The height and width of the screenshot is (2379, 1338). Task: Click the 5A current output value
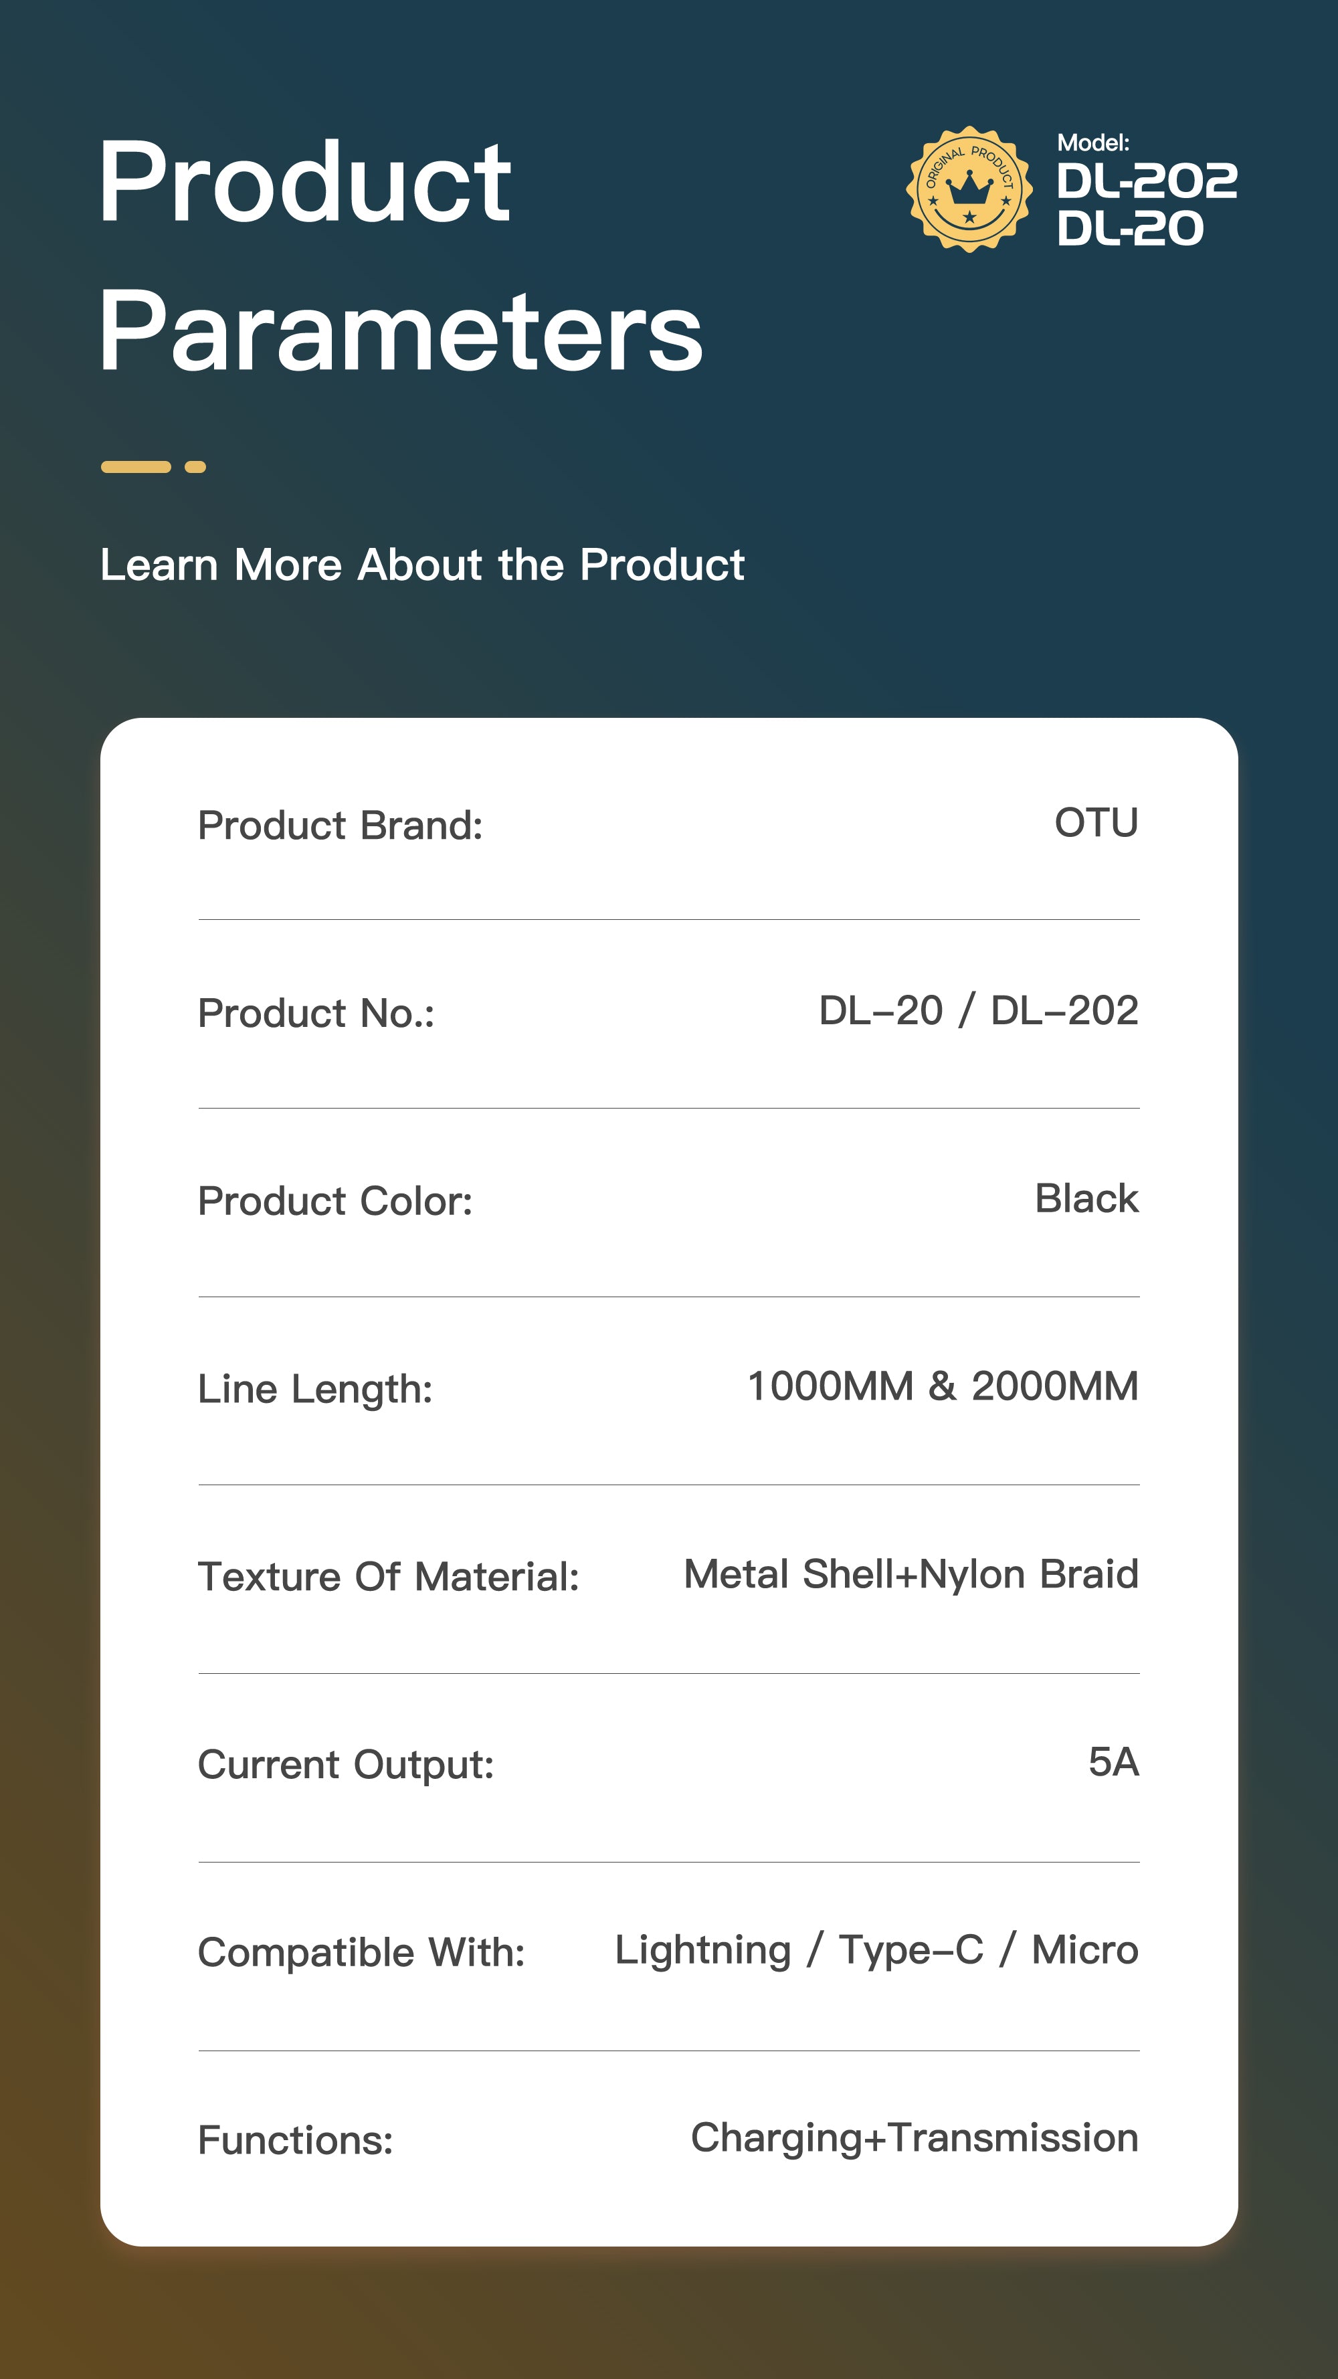(1113, 1762)
